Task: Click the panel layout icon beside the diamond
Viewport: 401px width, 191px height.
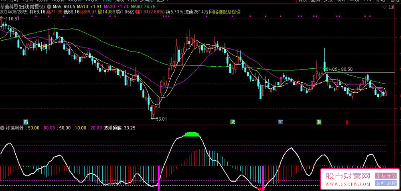Action: (392, 7)
